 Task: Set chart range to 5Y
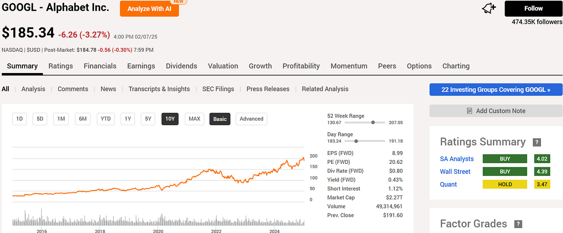pyautogui.click(x=148, y=119)
